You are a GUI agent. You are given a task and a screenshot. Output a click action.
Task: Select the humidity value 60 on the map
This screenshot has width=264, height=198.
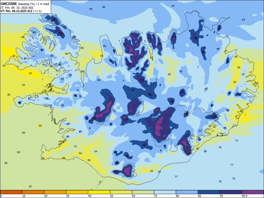click(x=82, y=48)
